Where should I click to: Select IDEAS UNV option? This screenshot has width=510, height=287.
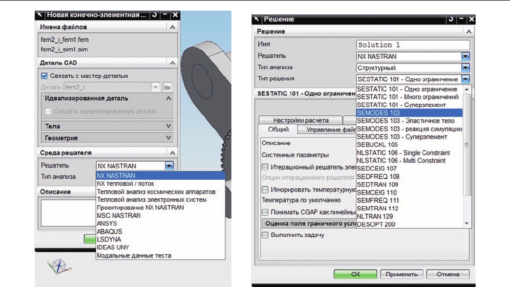click(160, 247)
